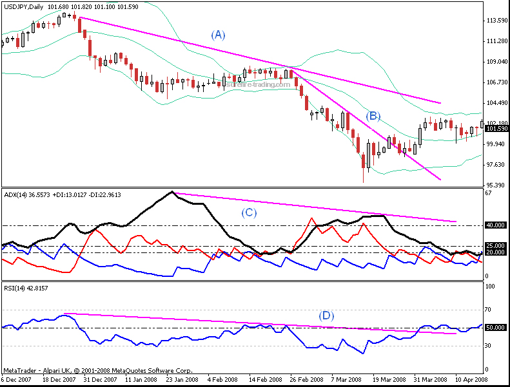Click the RSI 50.000 level tag
The height and width of the screenshot is (387, 510).
(495, 328)
